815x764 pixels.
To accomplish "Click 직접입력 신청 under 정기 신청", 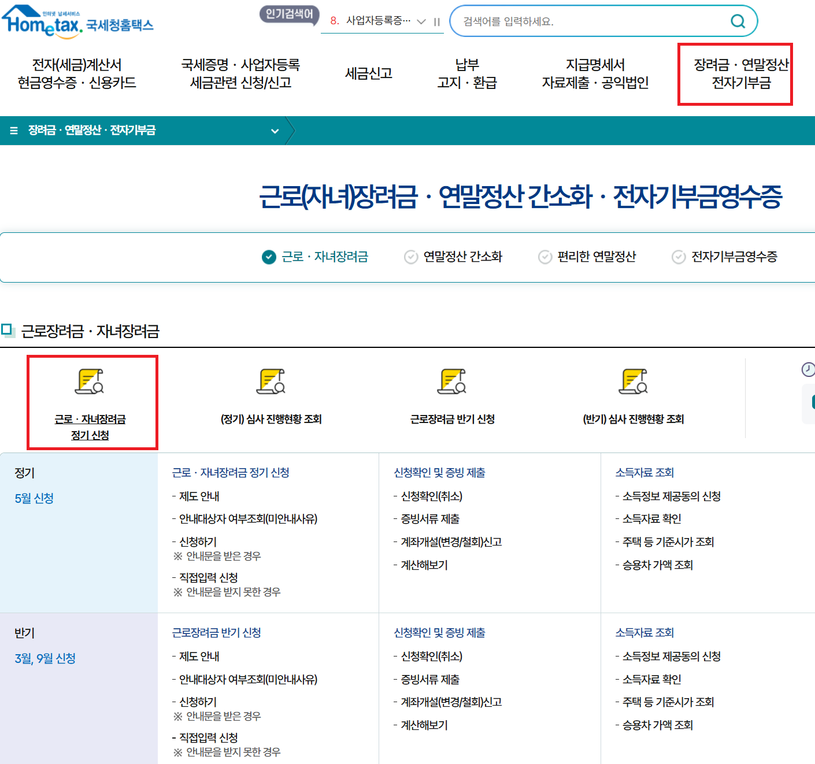I will tap(209, 577).
